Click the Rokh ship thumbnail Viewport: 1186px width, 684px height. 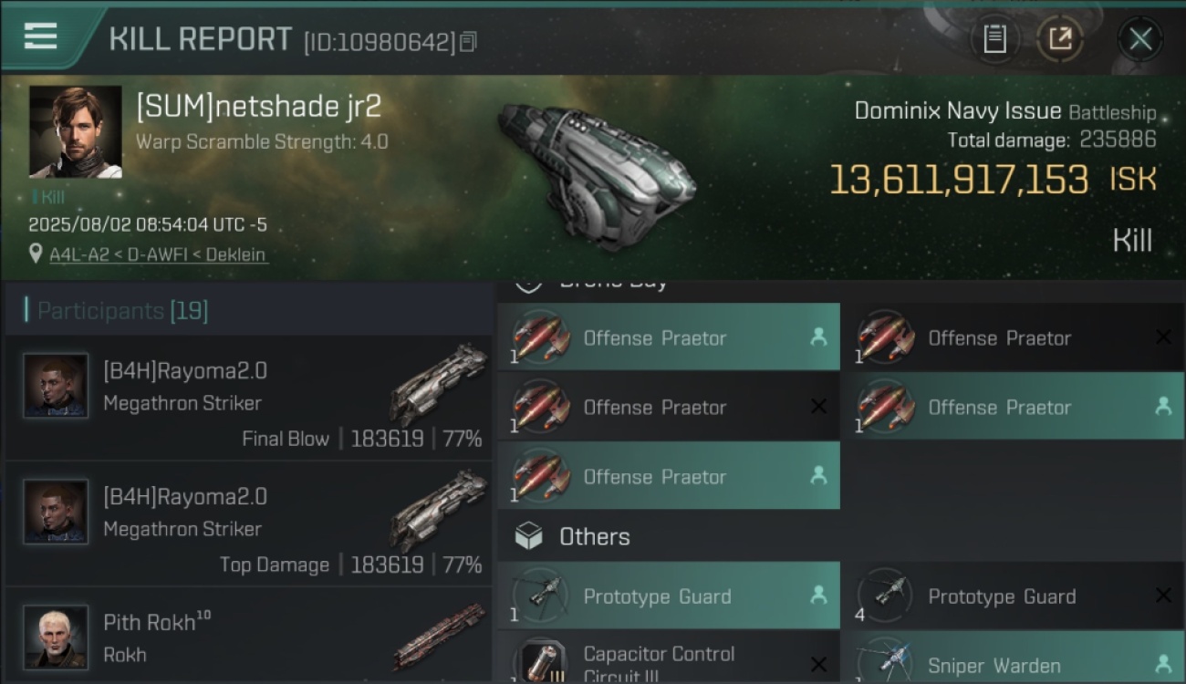[x=442, y=635]
